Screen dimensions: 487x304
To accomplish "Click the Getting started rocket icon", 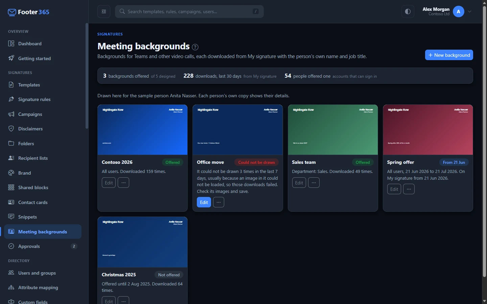I will 11,58.
